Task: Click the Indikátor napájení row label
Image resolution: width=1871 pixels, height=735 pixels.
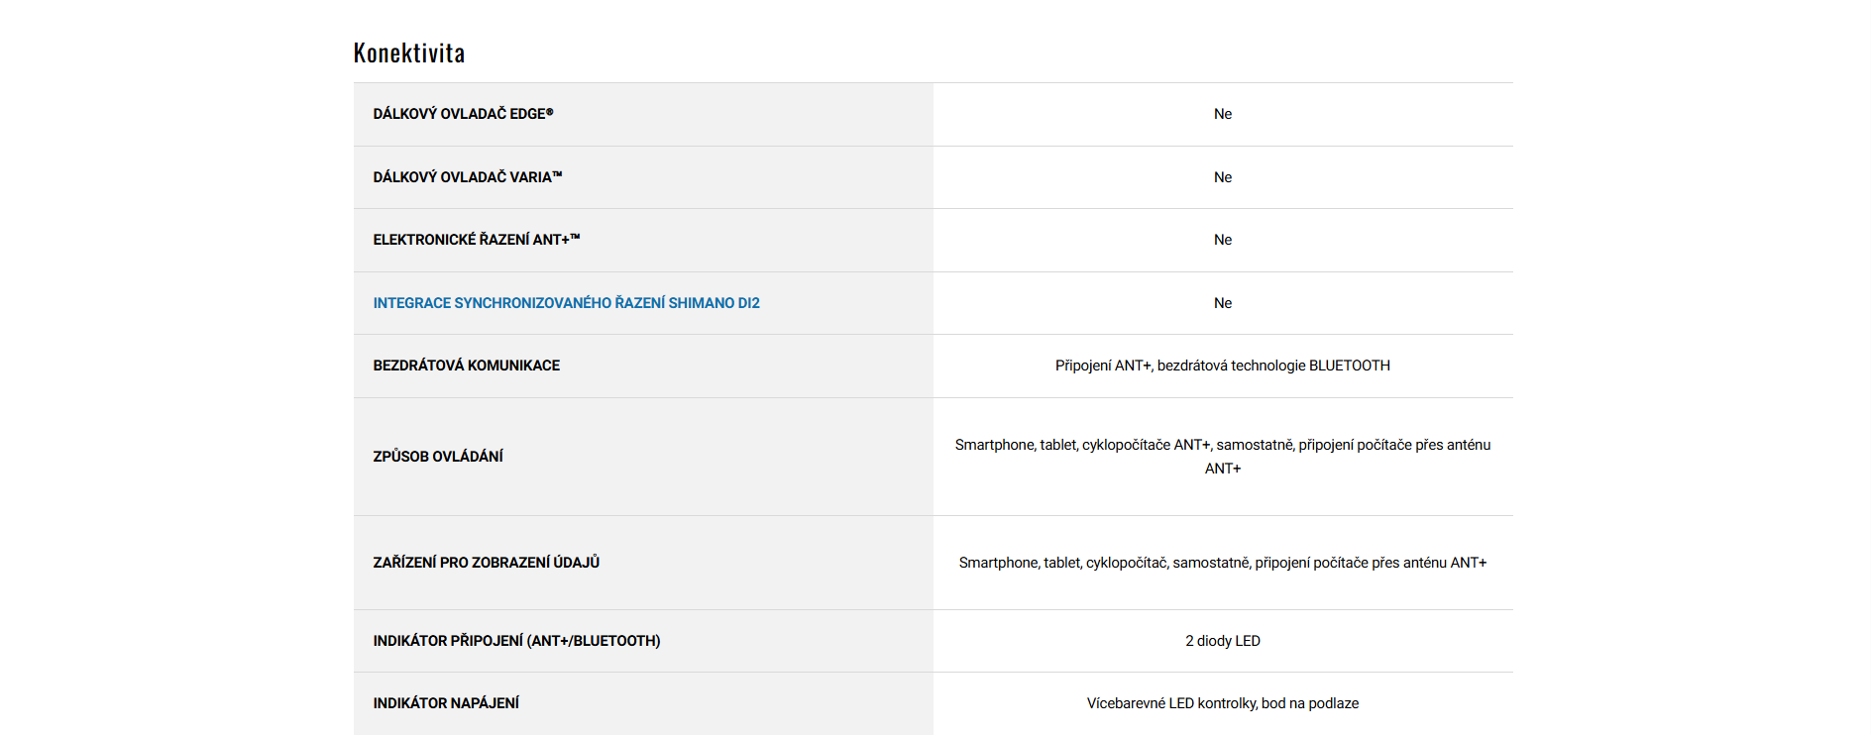Action: [446, 703]
